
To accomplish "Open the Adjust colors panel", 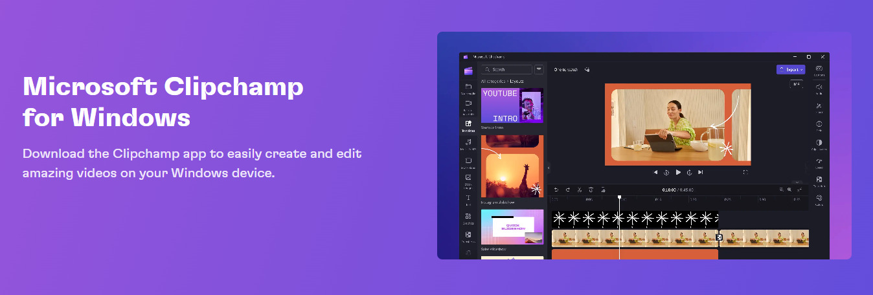I will pos(819,144).
